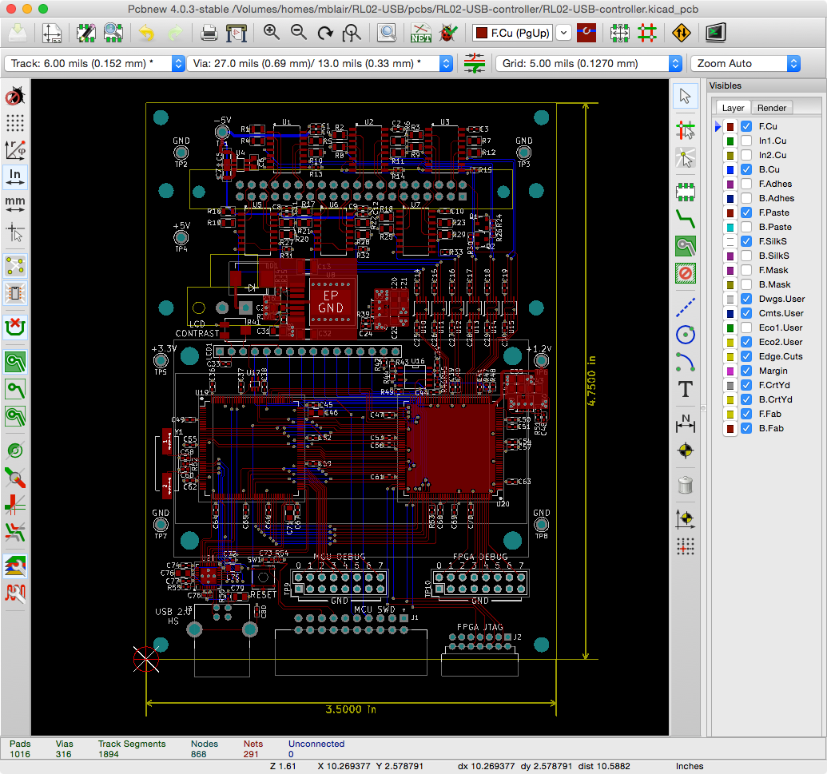Screen dimensions: 827x774
Task: Click the zoom to fit icon
Action: click(x=352, y=33)
